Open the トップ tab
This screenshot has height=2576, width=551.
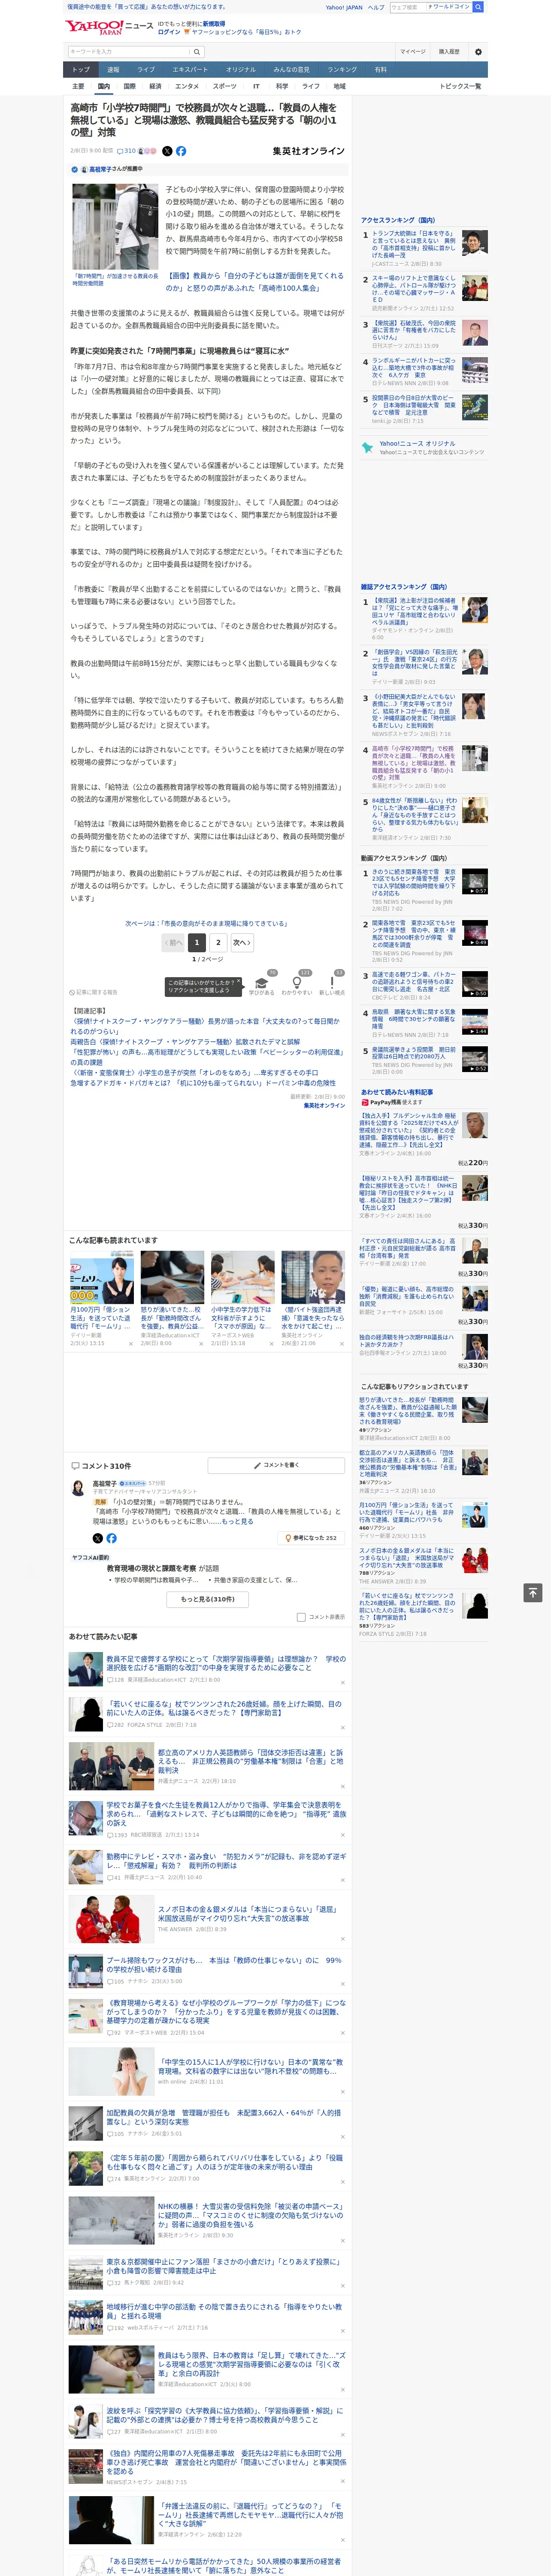[81, 70]
